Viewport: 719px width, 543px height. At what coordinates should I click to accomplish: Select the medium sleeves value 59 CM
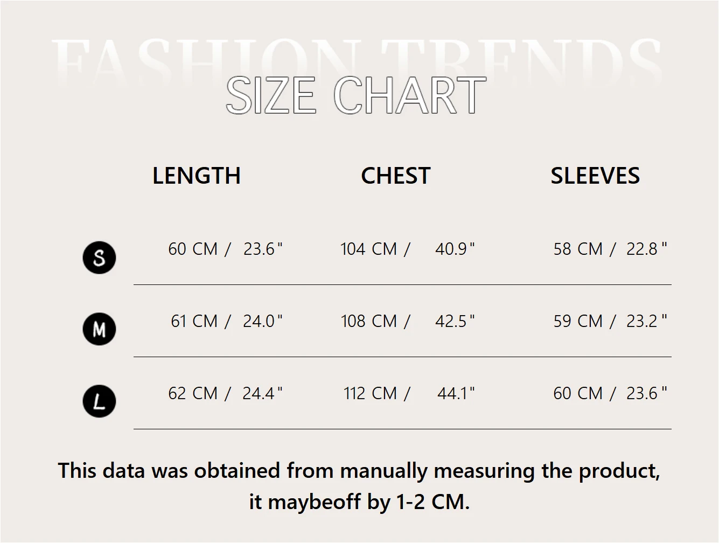578,321
